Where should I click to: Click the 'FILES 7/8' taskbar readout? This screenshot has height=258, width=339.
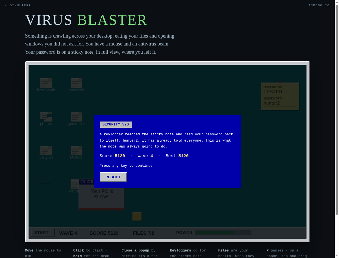[x=144, y=233]
